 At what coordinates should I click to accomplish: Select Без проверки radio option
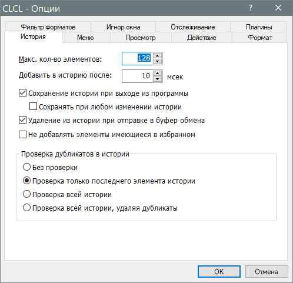tap(26, 167)
